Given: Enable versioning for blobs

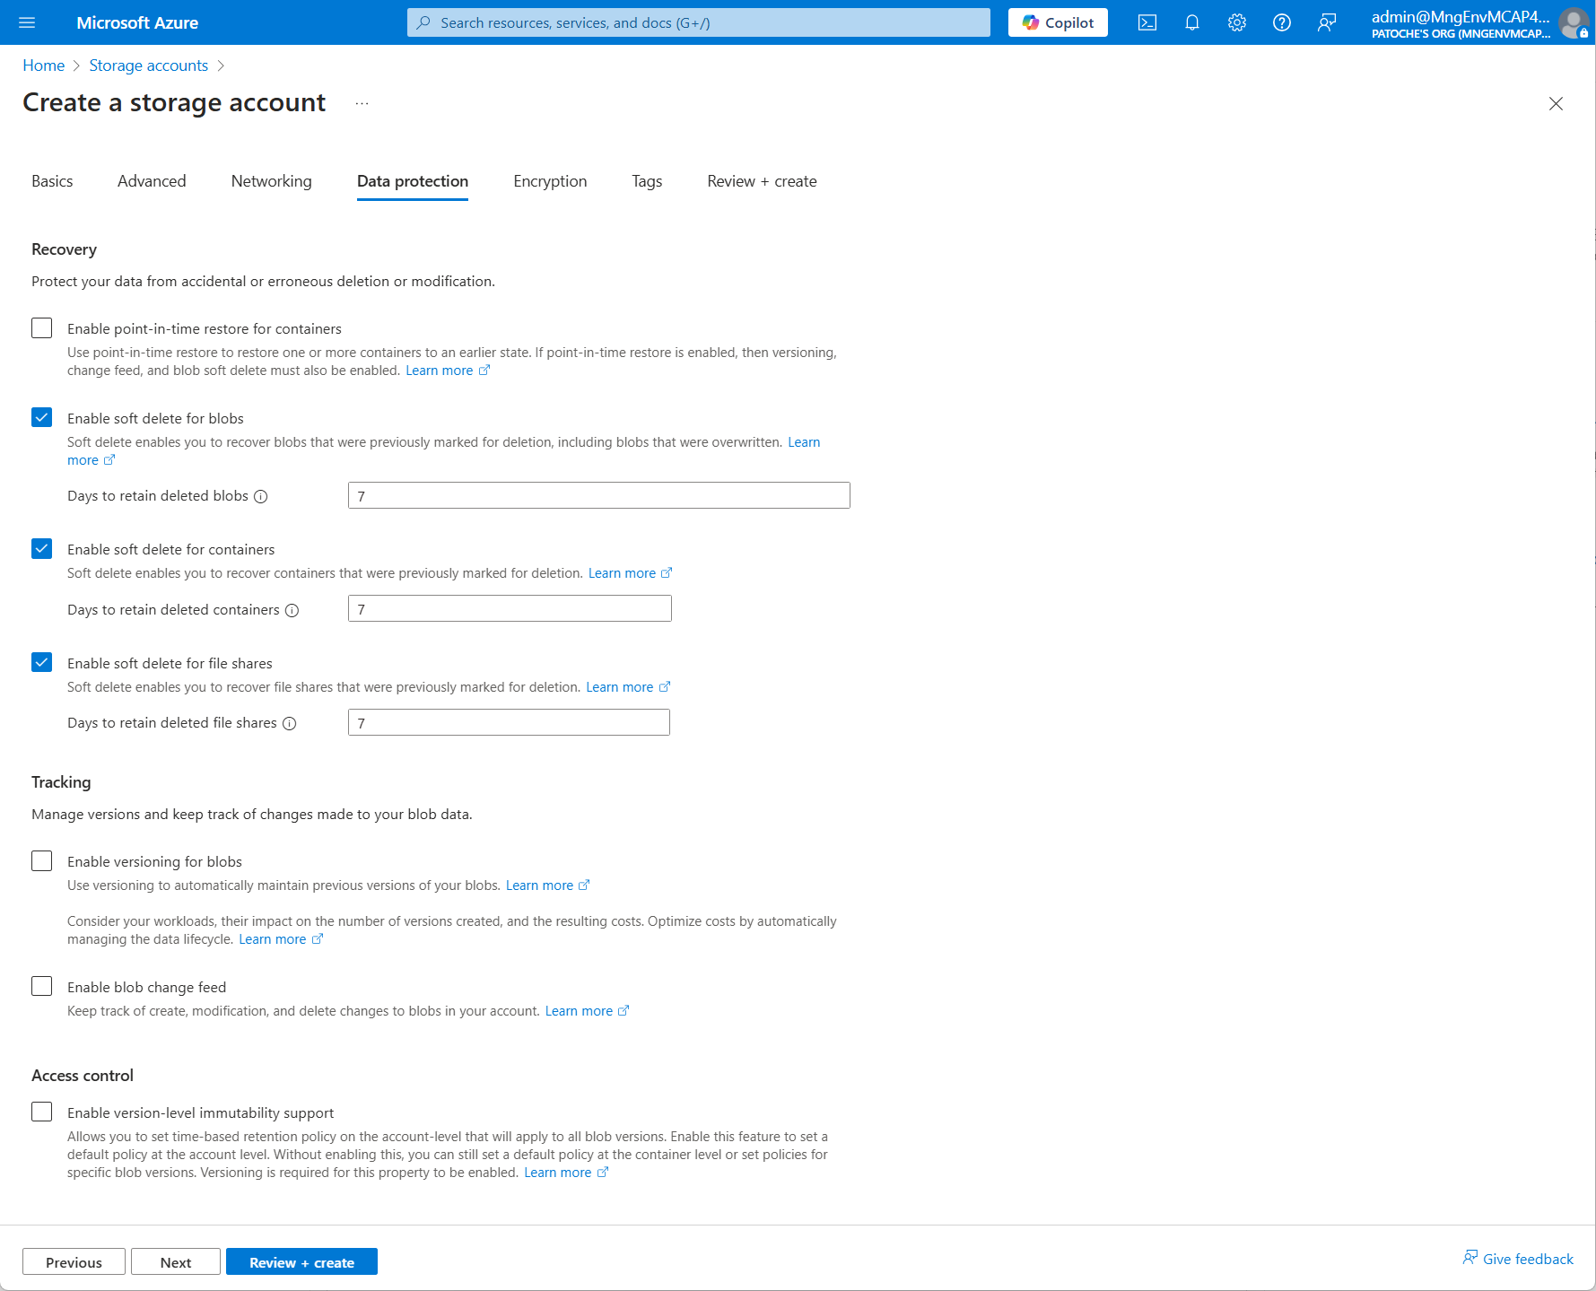Looking at the screenshot, I should pos(41,860).
